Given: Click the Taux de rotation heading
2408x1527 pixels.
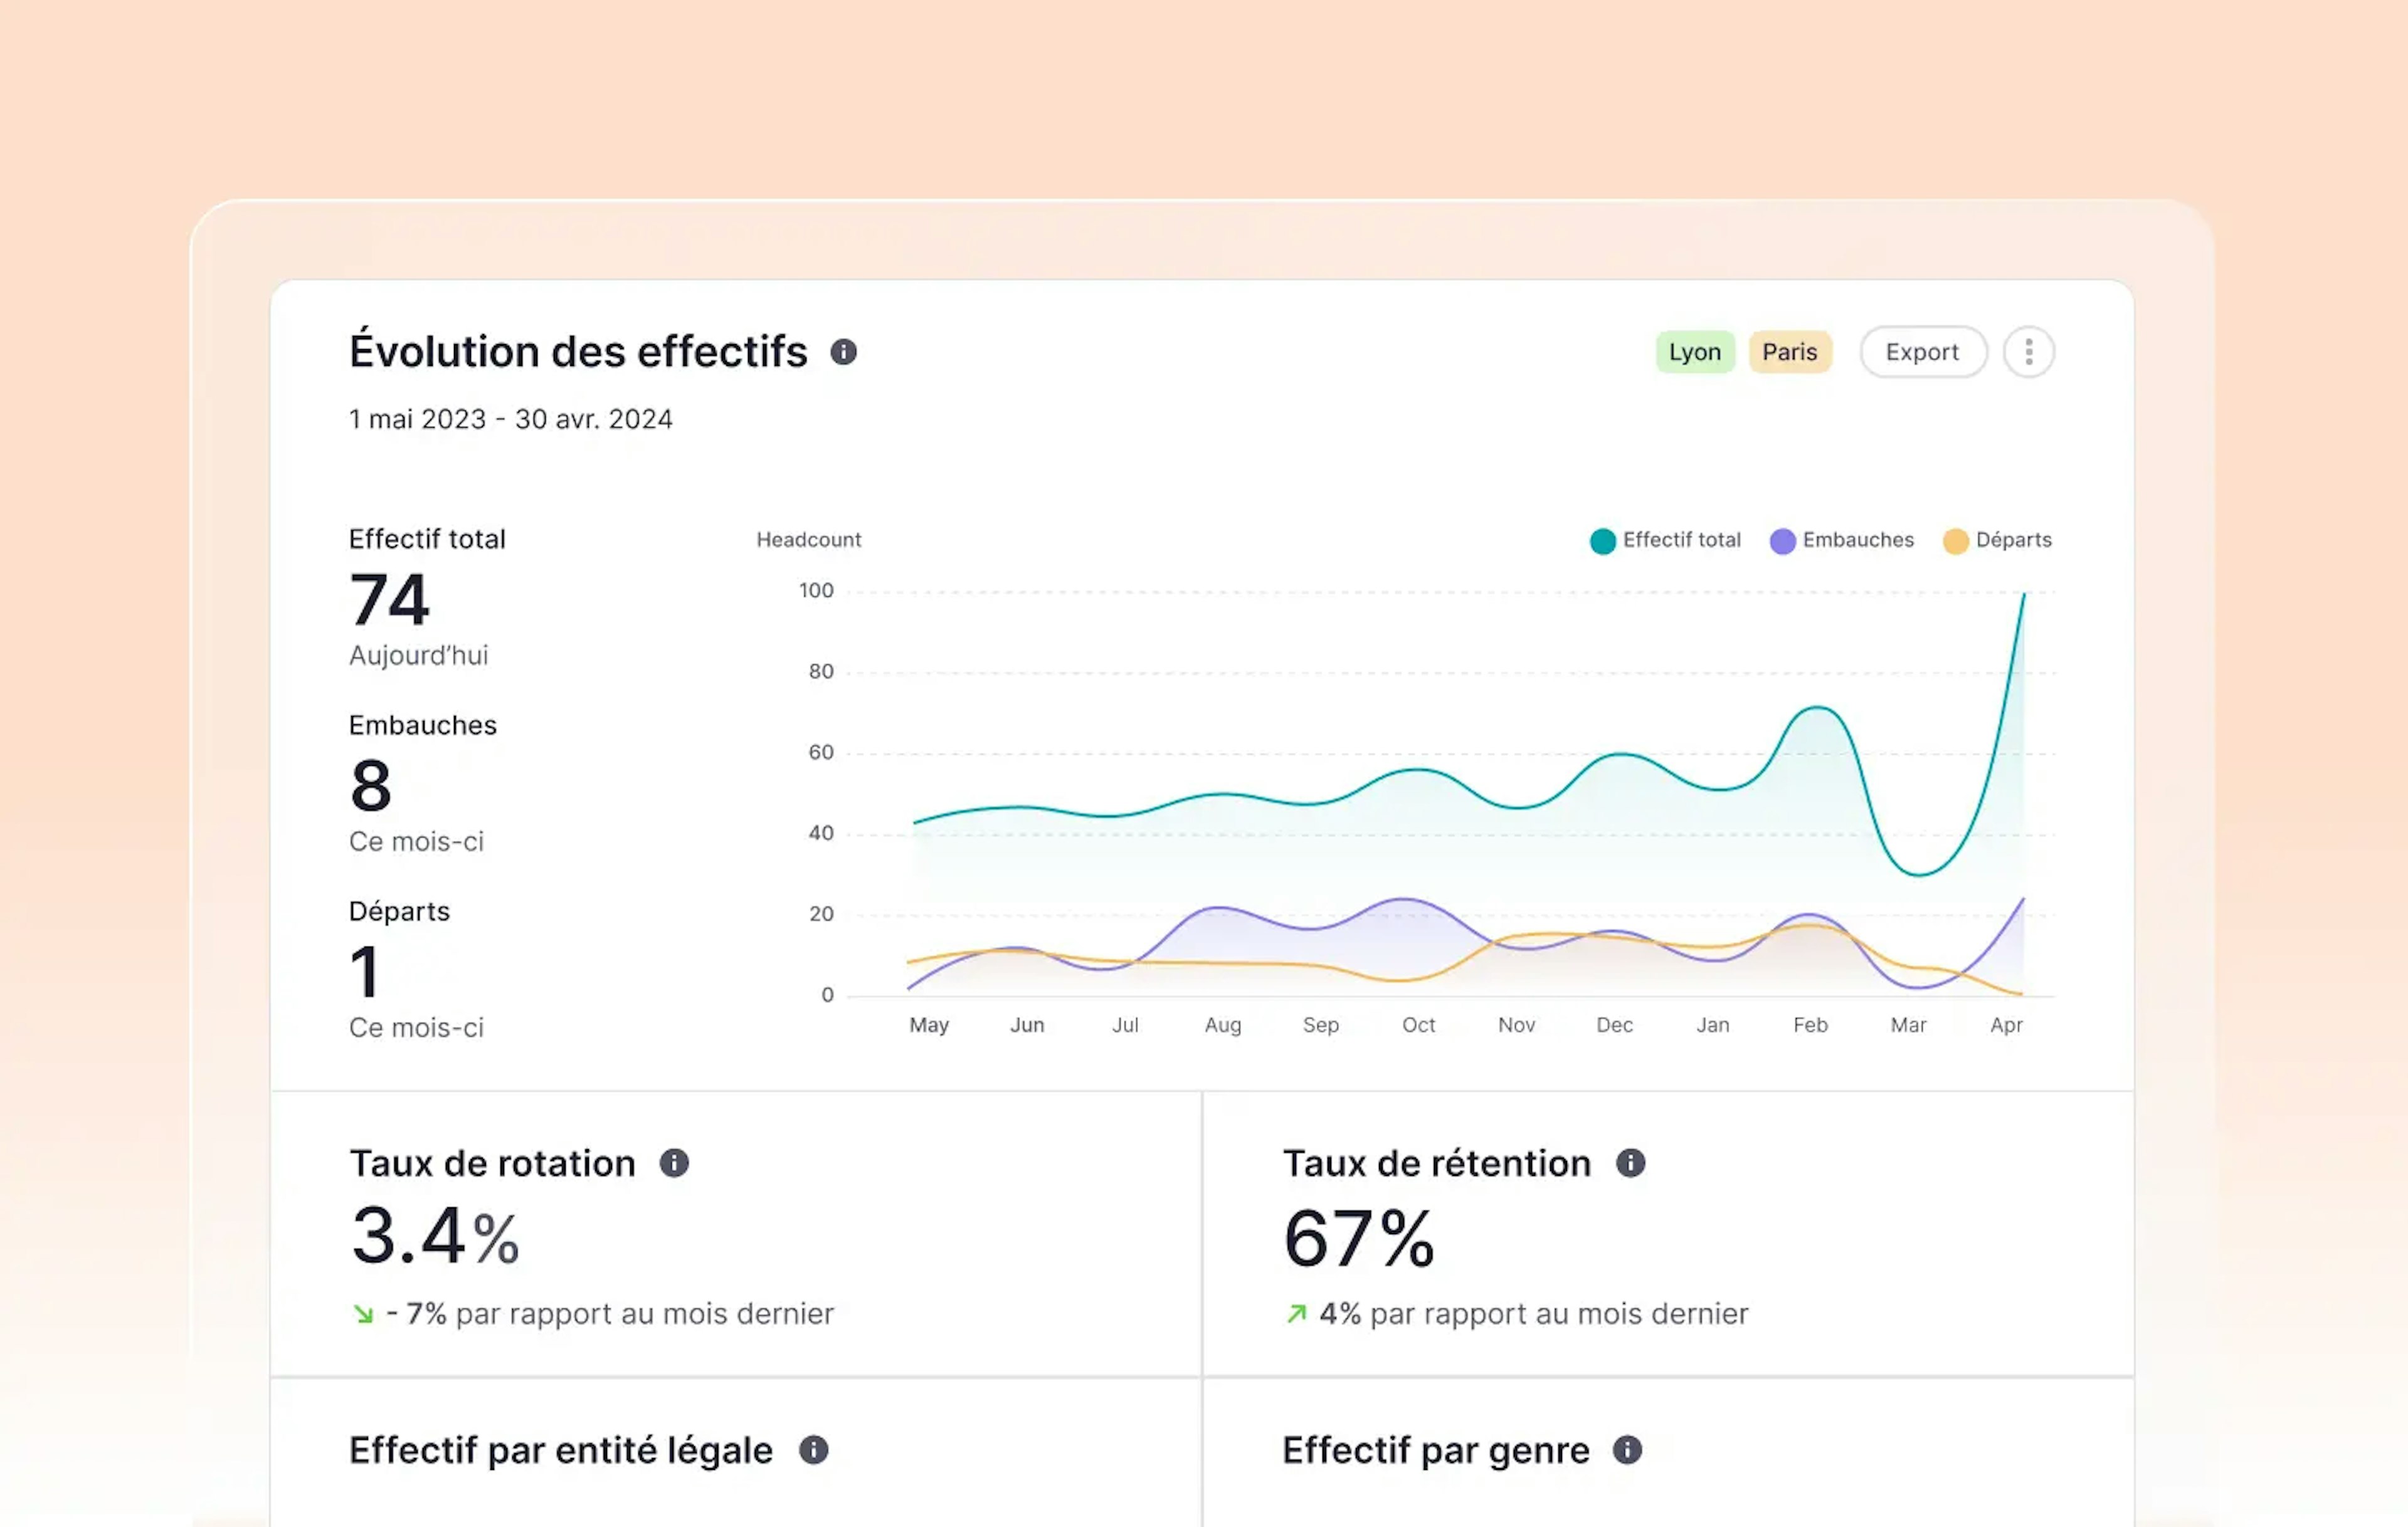Looking at the screenshot, I should pyautogui.click(x=492, y=1163).
